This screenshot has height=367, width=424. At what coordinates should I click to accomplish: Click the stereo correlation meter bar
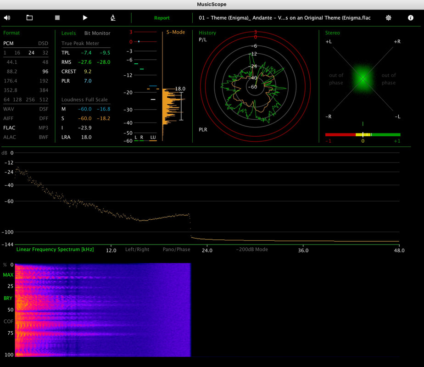363,134
